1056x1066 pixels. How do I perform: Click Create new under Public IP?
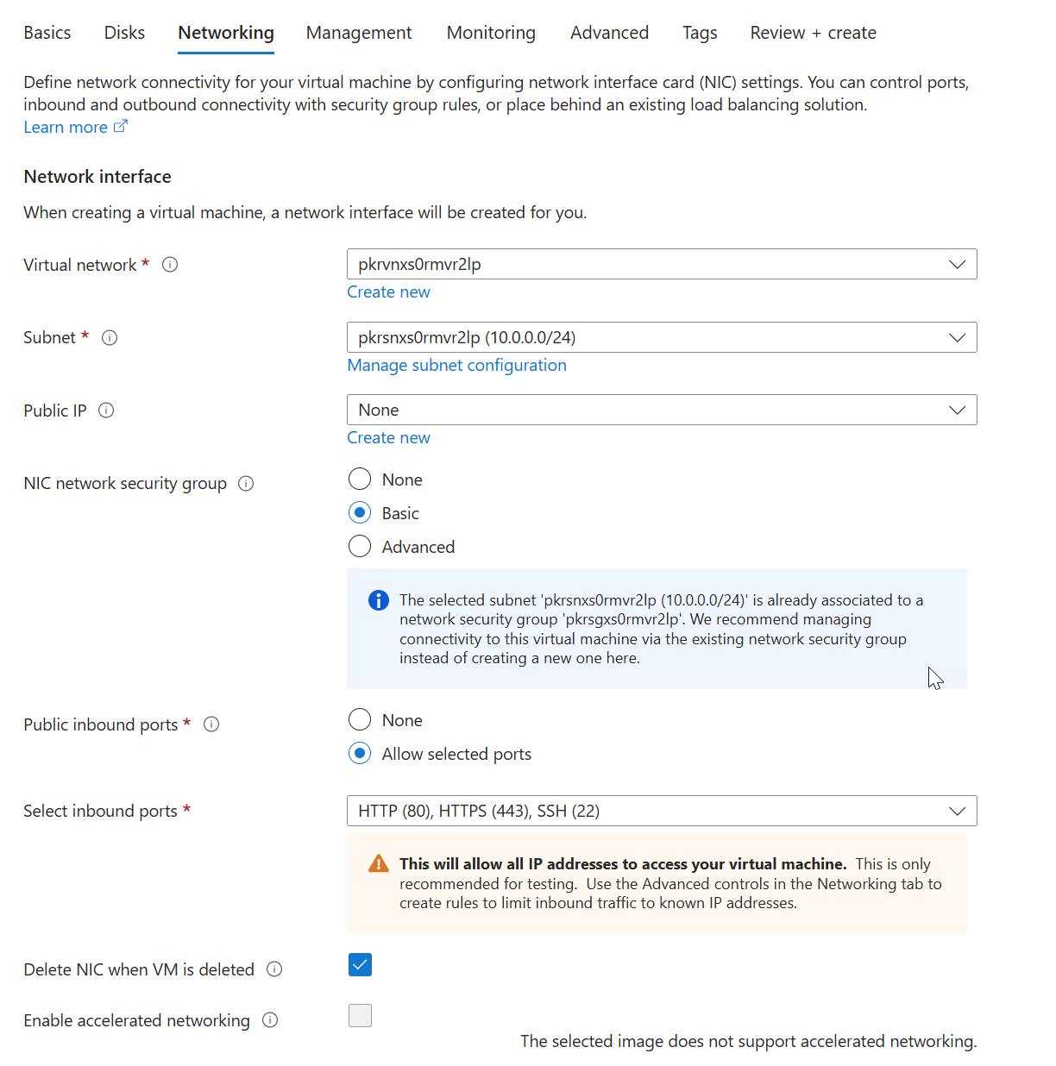[x=388, y=438]
